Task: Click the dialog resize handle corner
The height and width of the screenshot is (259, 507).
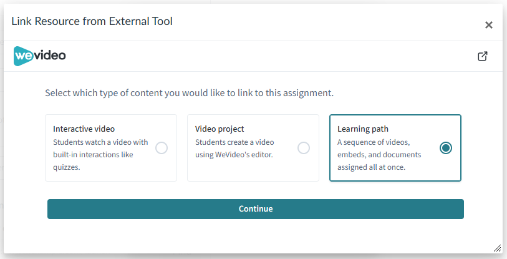Action: 497,248
